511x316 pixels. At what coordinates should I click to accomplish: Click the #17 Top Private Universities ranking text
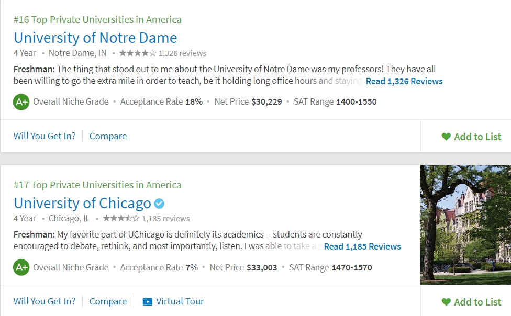pyautogui.click(x=97, y=185)
